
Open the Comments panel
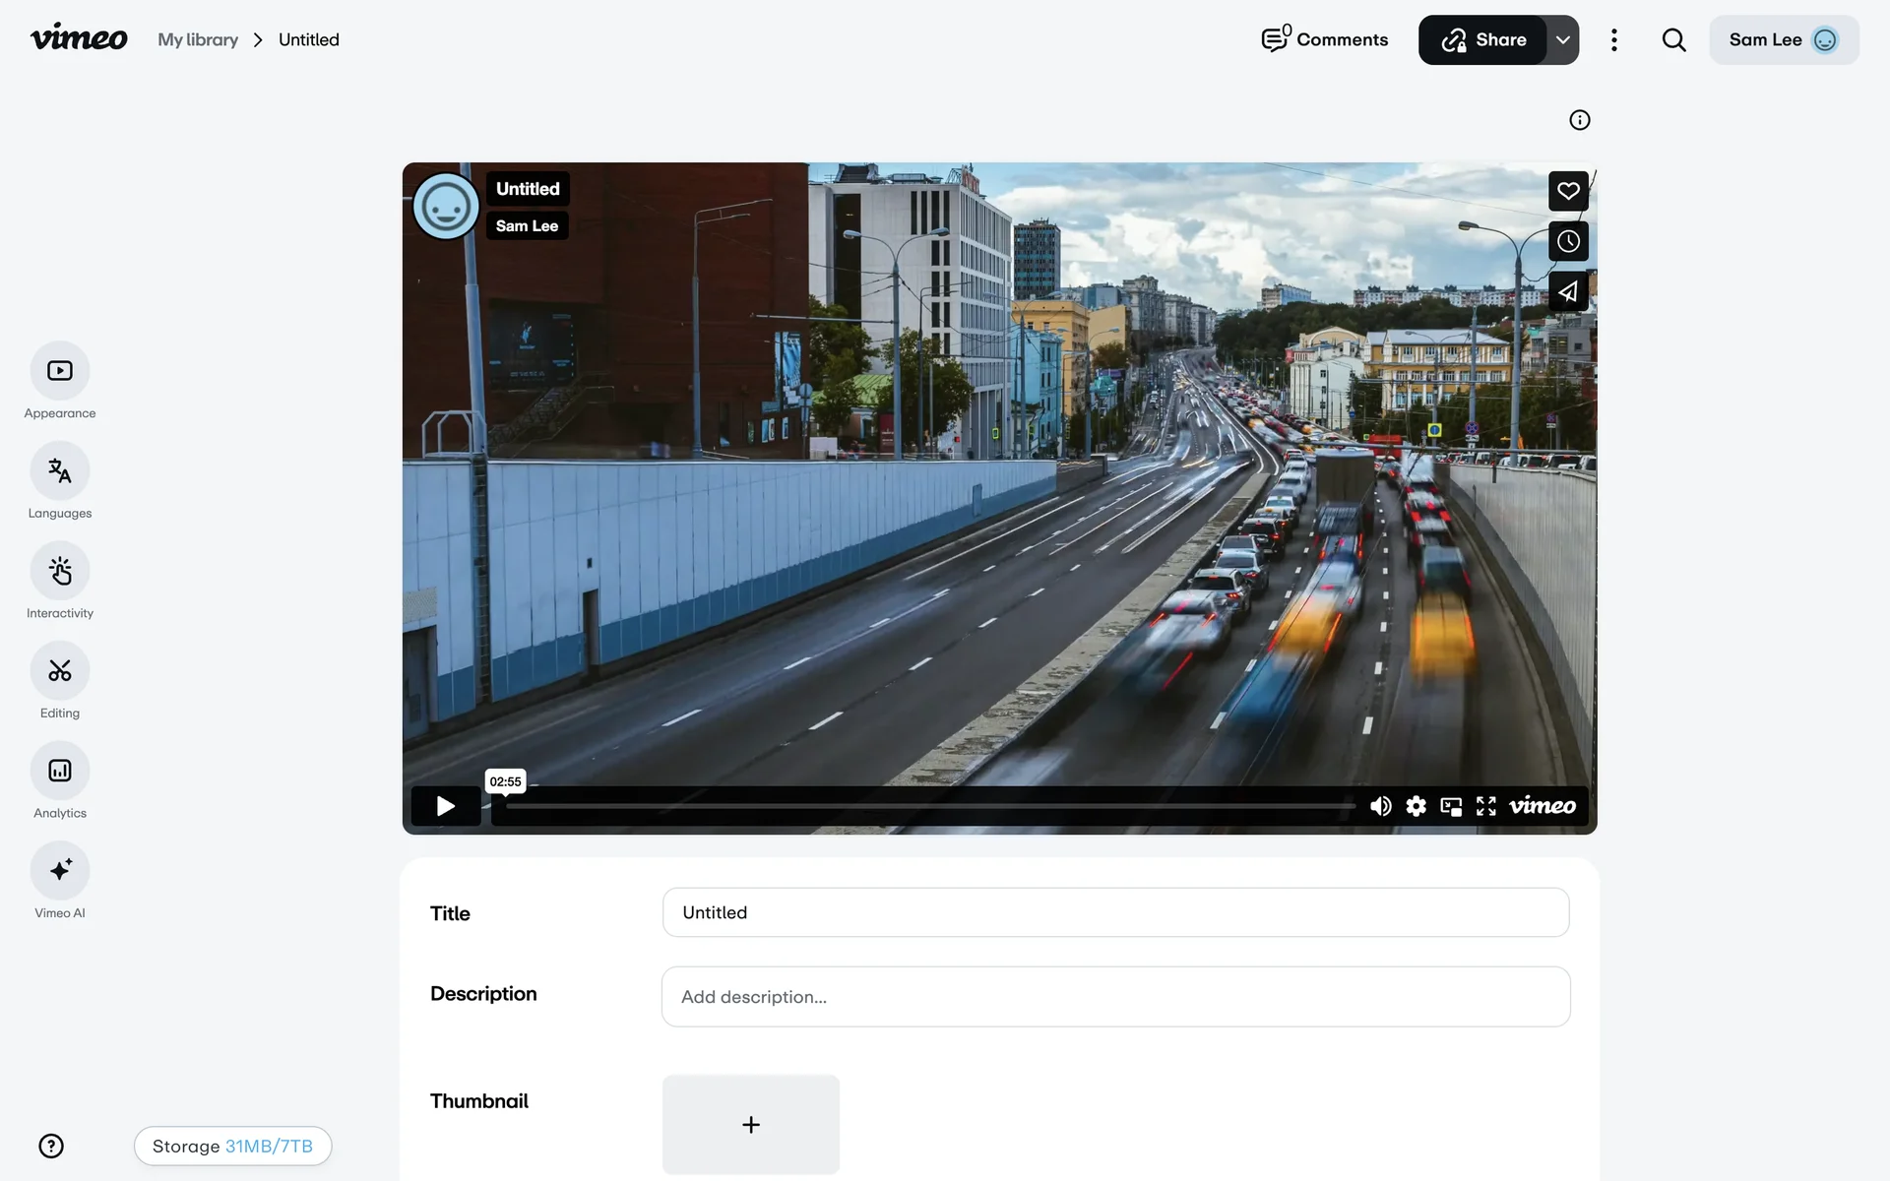[1324, 40]
